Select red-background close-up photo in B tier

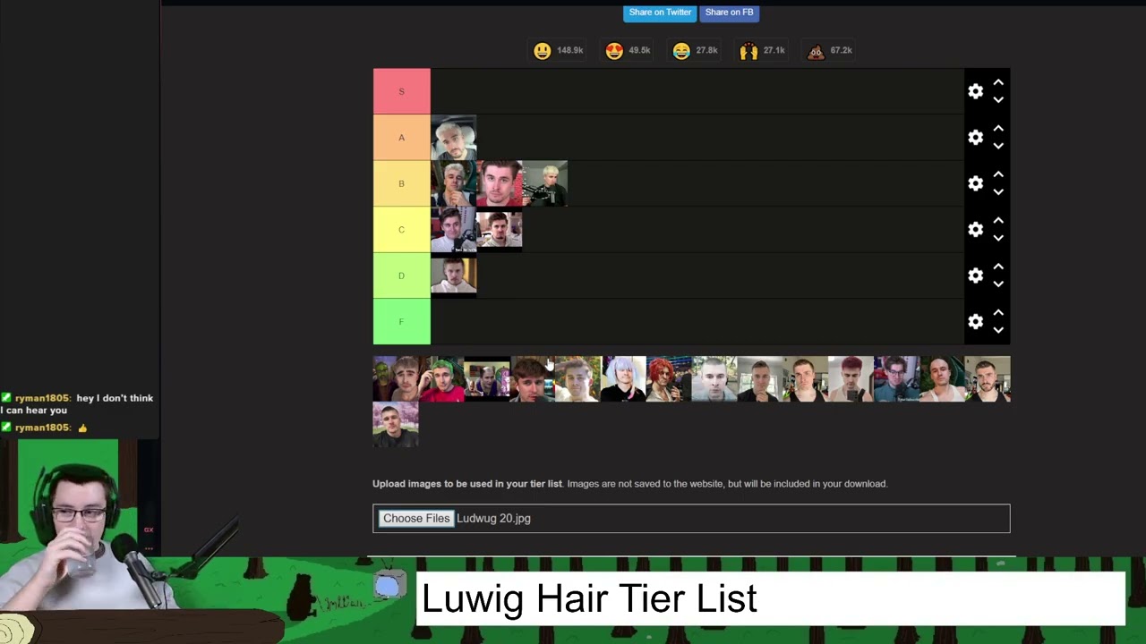point(500,183)
